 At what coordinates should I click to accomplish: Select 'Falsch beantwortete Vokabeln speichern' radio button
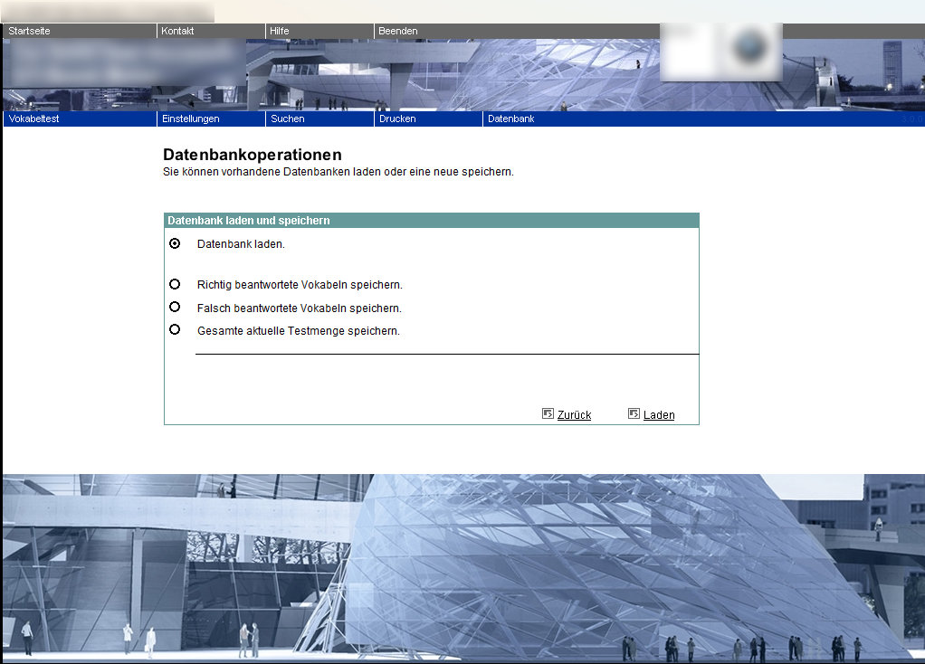tap(175, 307)
